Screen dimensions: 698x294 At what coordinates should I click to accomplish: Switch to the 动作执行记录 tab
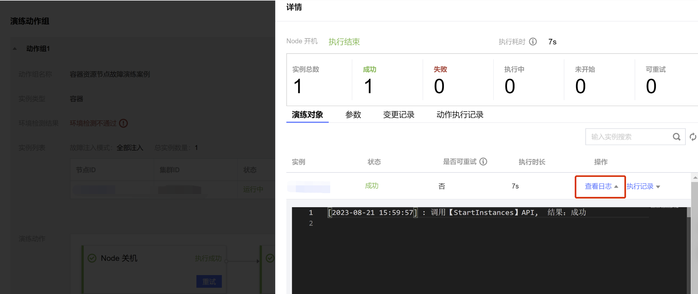[x=460, y=115]
